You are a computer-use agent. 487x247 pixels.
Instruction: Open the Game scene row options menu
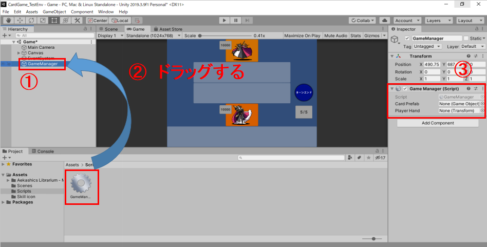coord(91,42)
